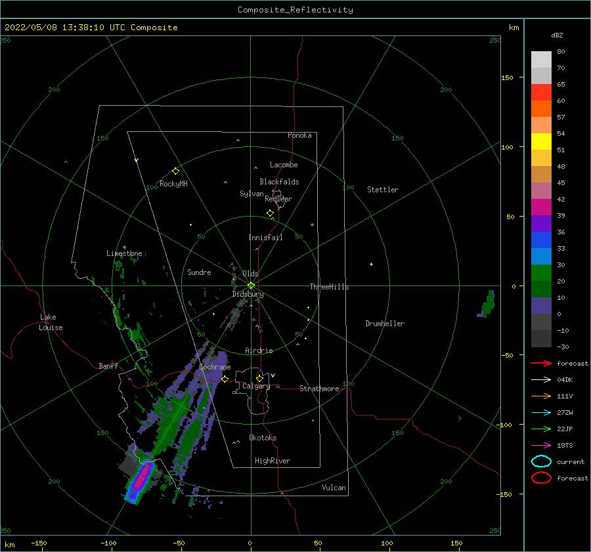The height and width of the screenshot is (552, 591).
Task: Click the yellow diamond marker near Cochrane
Action: tap(225, 379)
